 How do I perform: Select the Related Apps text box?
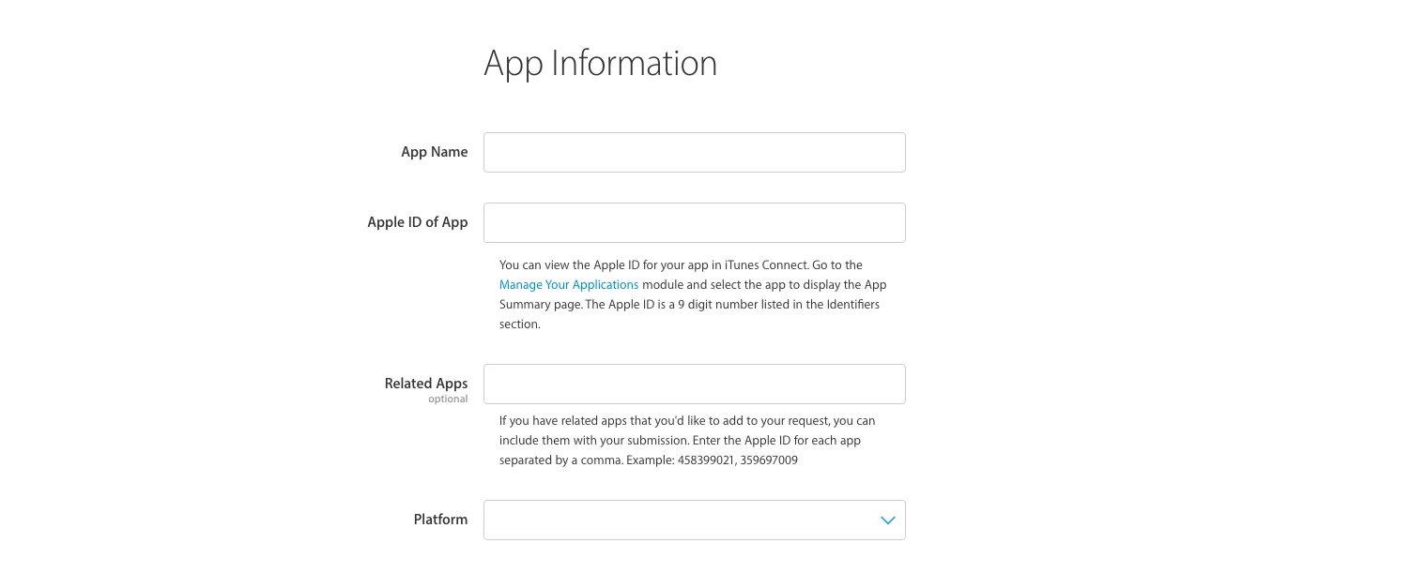coord(694,385)
